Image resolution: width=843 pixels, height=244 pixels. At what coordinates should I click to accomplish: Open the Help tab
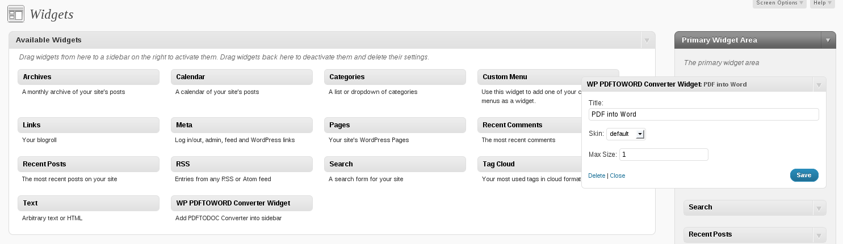pyautogui.click(x=823, y=3)
